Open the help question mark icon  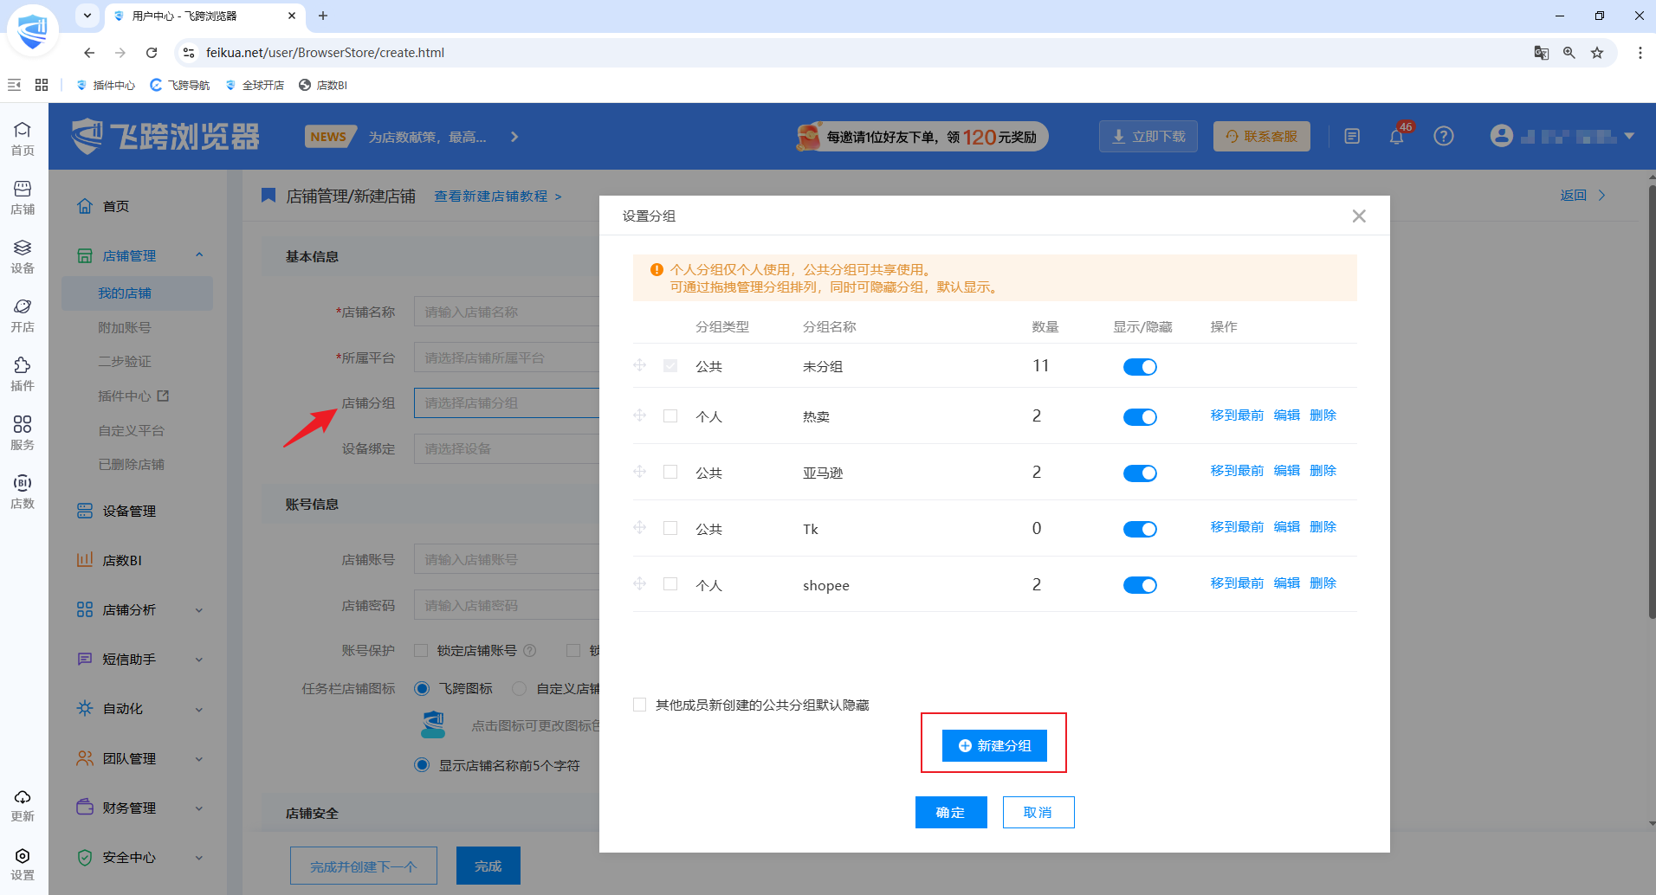click(x=1443, y=136)
